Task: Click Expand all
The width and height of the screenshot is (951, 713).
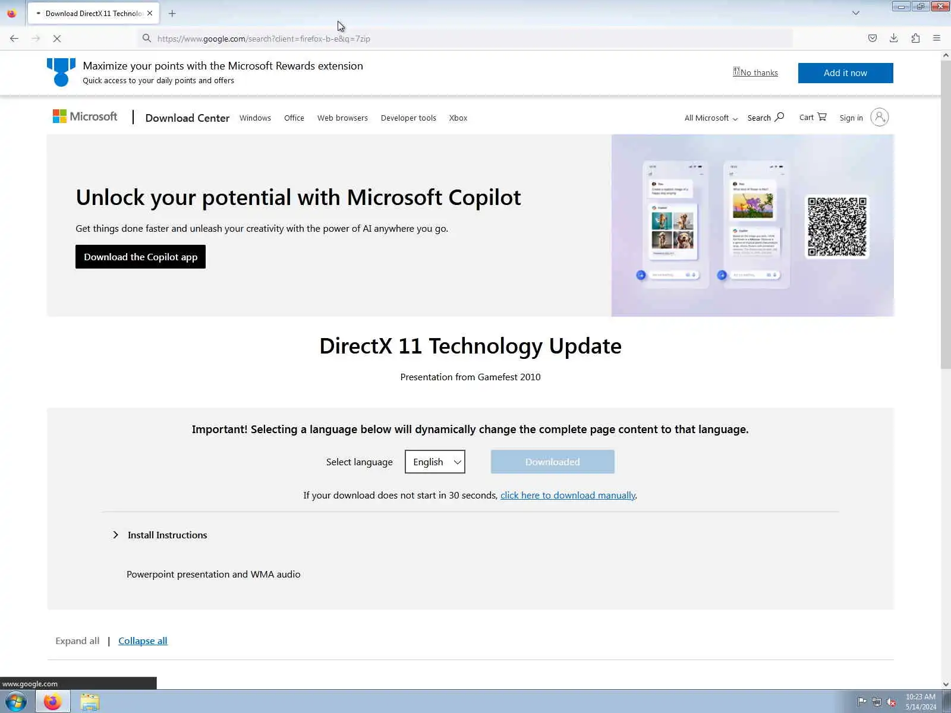Action: [77, 641]
